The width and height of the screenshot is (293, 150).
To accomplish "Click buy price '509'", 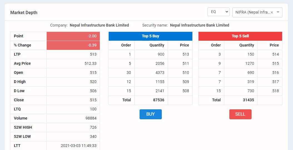I will click(x=186, y=82).
